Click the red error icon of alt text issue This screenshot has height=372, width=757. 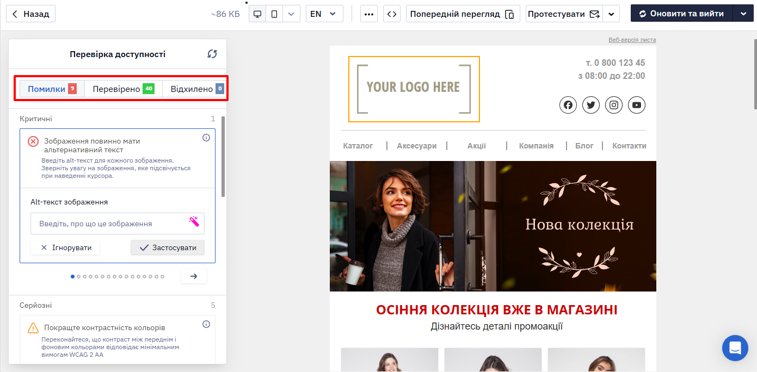pyautogui.click(x=33, y=141)
